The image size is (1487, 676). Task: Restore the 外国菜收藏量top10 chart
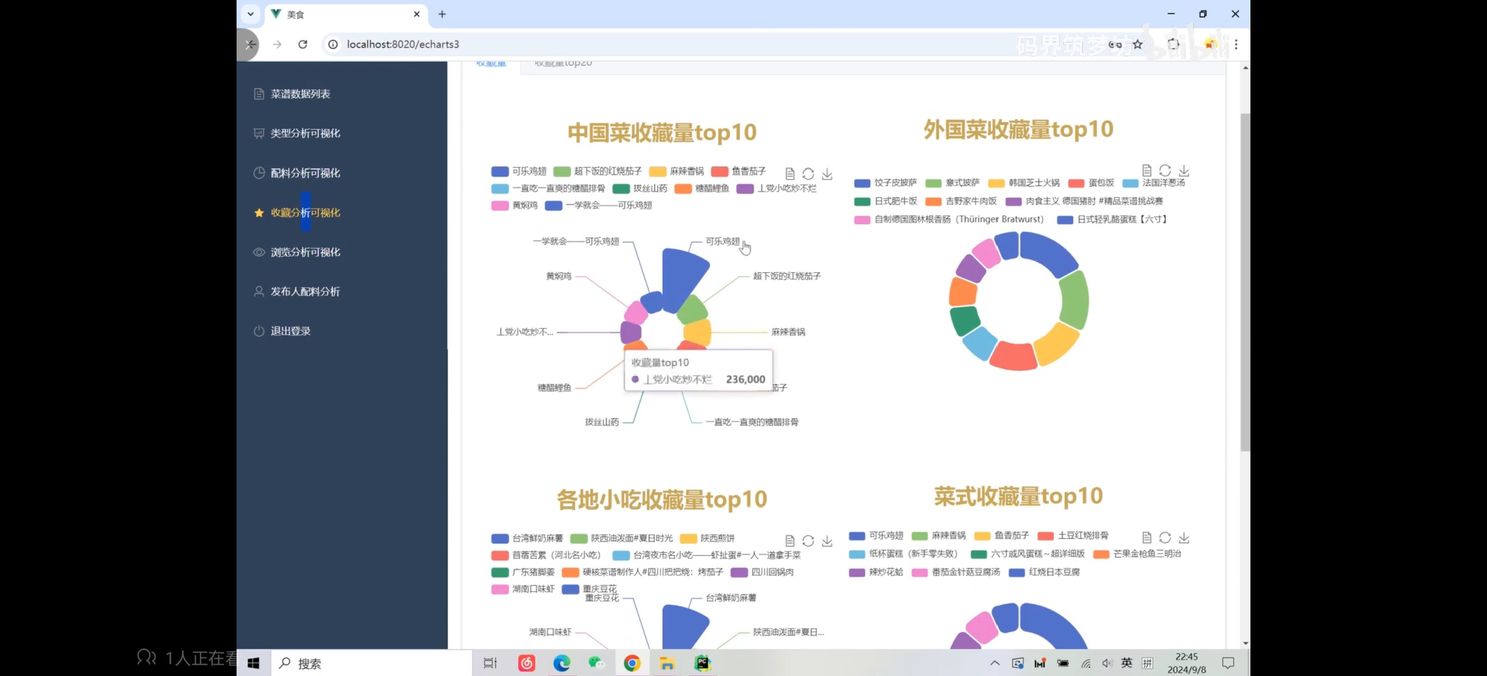[1165, 170]
